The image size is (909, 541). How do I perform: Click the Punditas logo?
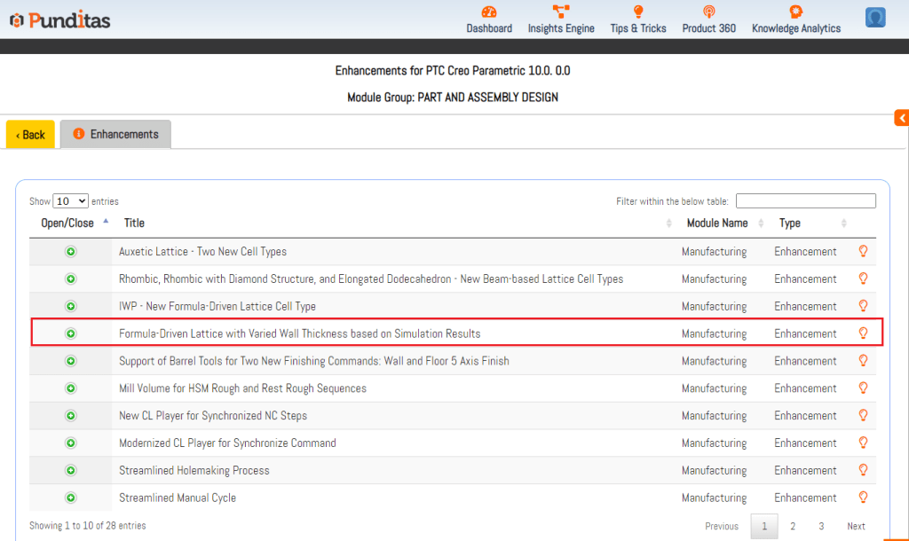click(x=60, y=20)
